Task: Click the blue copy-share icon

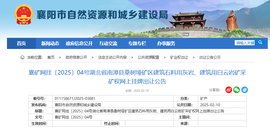Action: [x=245, y=90]
